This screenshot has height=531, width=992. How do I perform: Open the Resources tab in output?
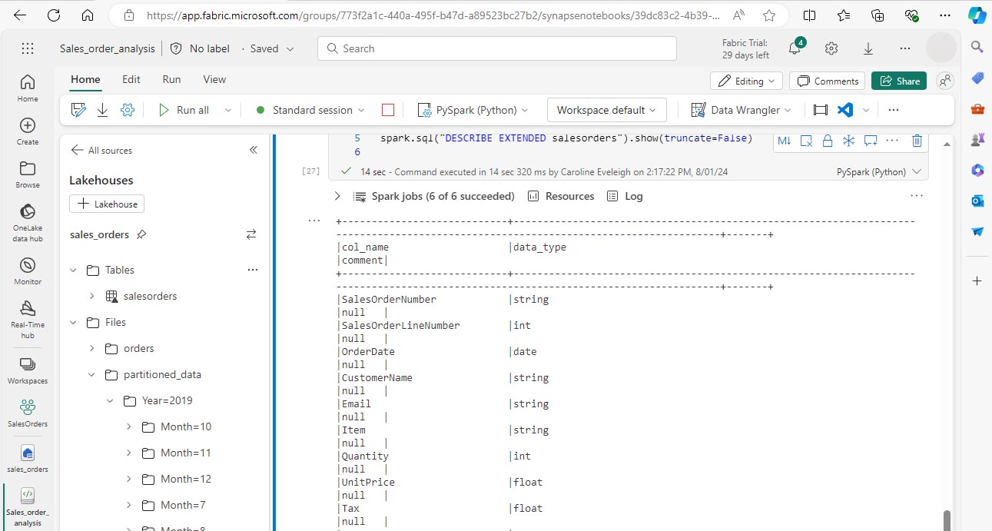pyautogui.click(x=561, y=196)
